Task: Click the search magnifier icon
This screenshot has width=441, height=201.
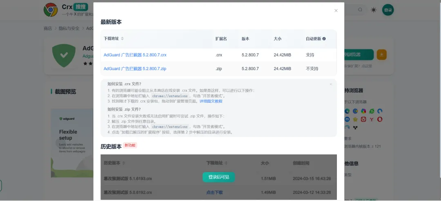Action: (x=360, y=10)
